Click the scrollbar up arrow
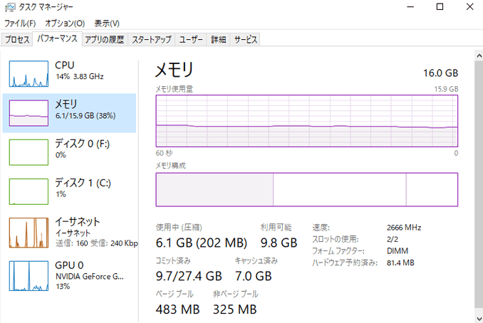 tap(479, 56)
